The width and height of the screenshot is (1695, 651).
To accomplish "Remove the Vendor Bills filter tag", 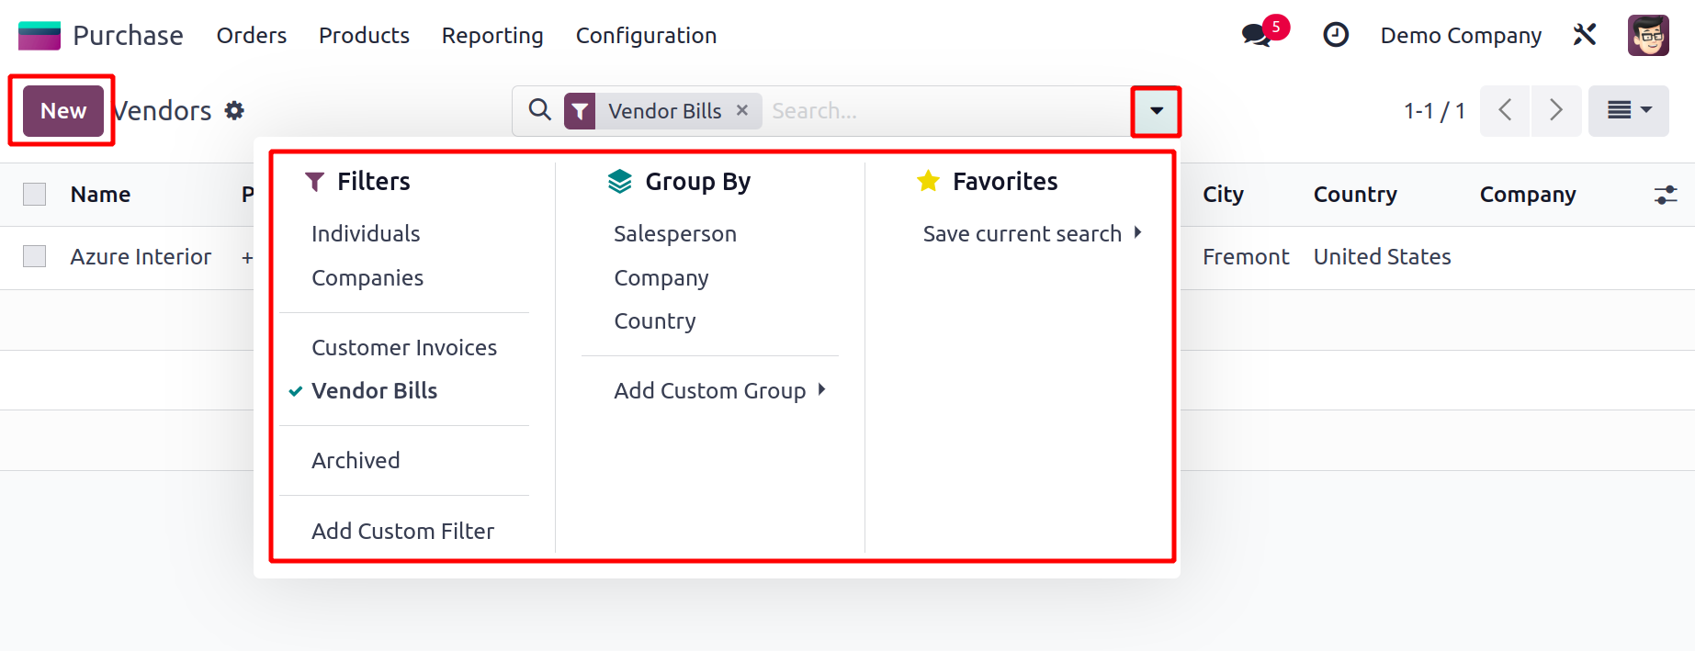I will pyautogui.click(x=742, y=110).
